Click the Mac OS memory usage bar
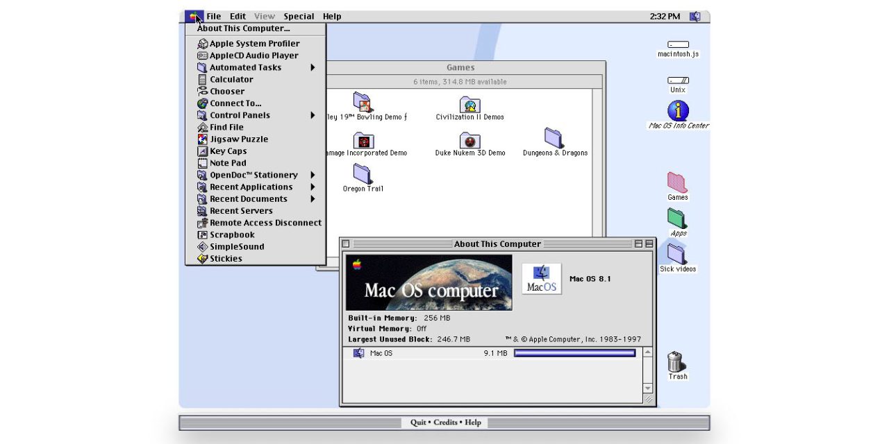This screenshot has height=444, width=889. 574,353
